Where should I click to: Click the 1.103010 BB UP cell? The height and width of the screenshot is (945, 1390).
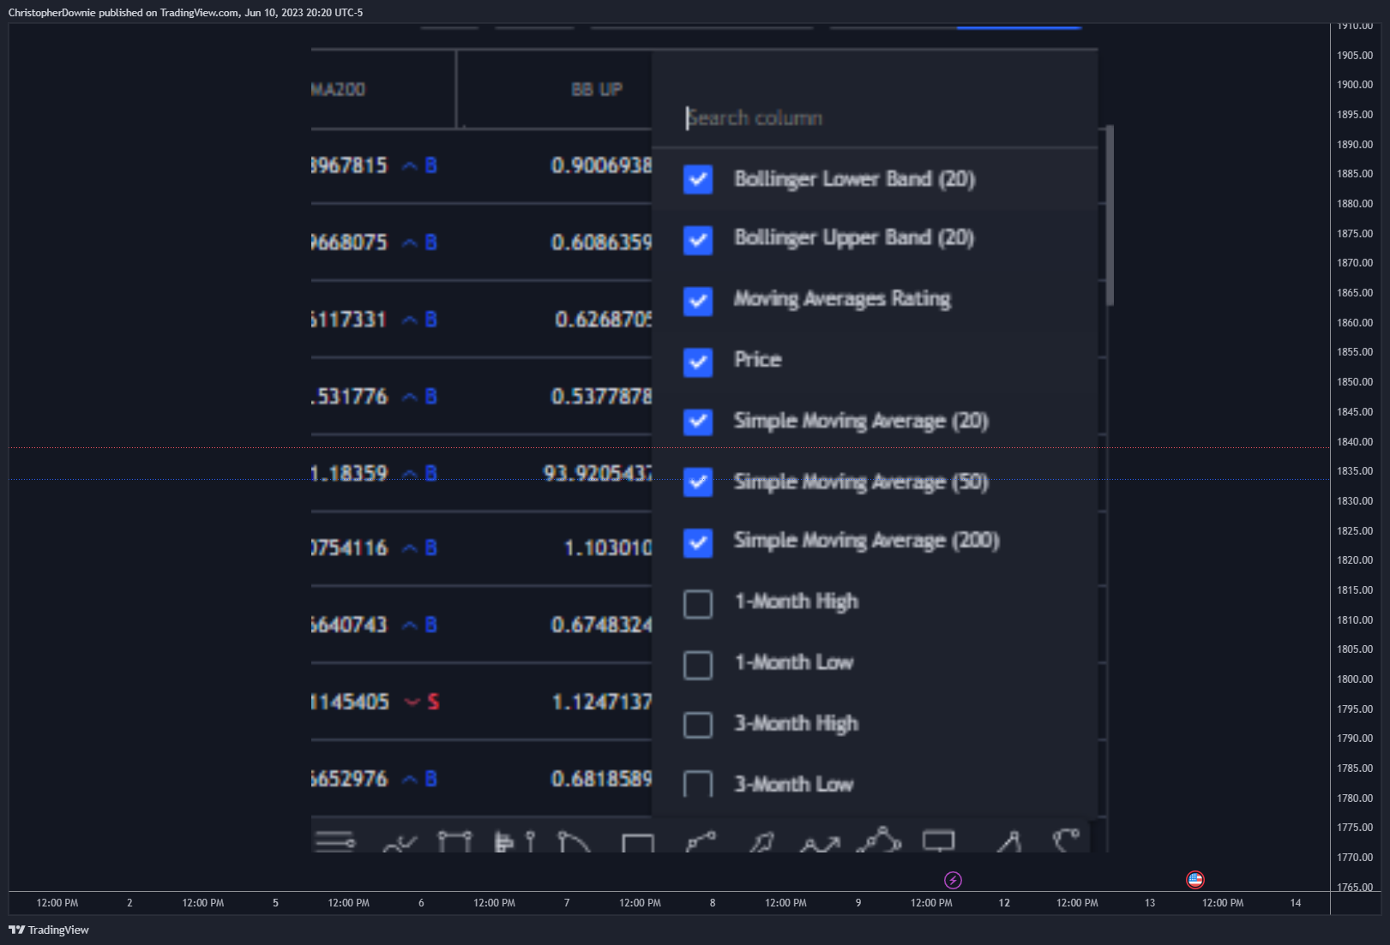pos(608,547)
